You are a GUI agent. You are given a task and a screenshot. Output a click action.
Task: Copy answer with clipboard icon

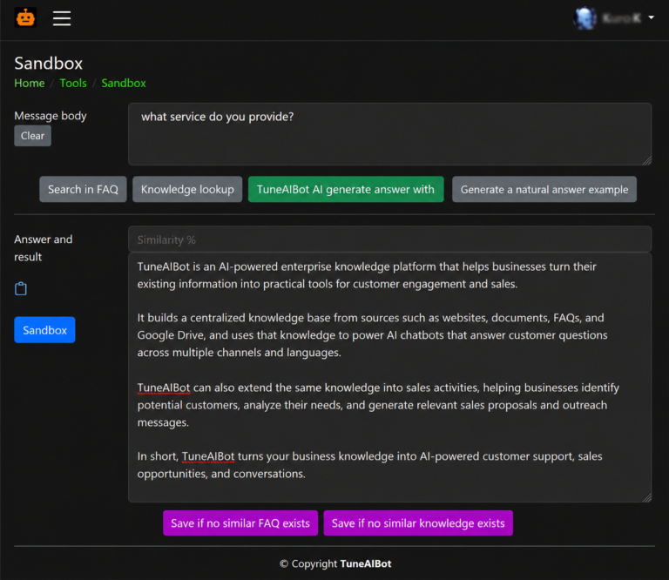[21, 289]
